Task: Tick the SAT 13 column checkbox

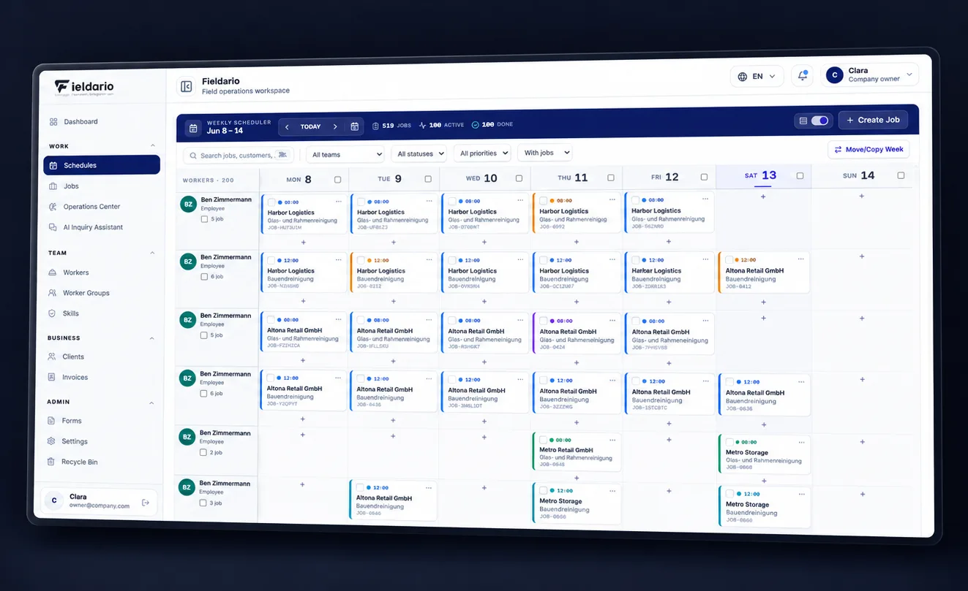Action: pos(800,175)
